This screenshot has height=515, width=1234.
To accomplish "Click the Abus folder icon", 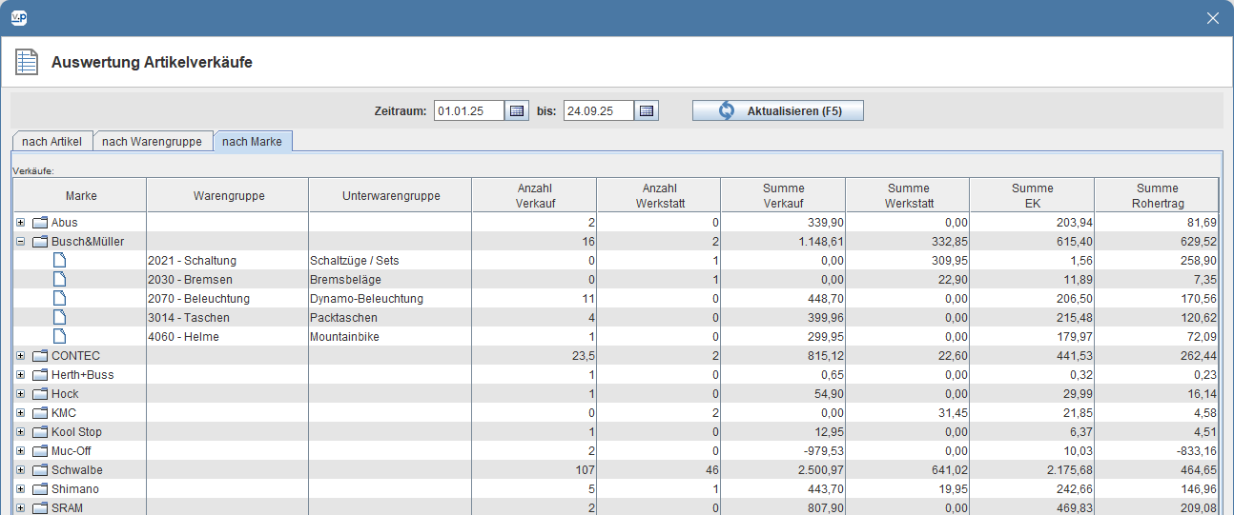I will pos(40,223).
